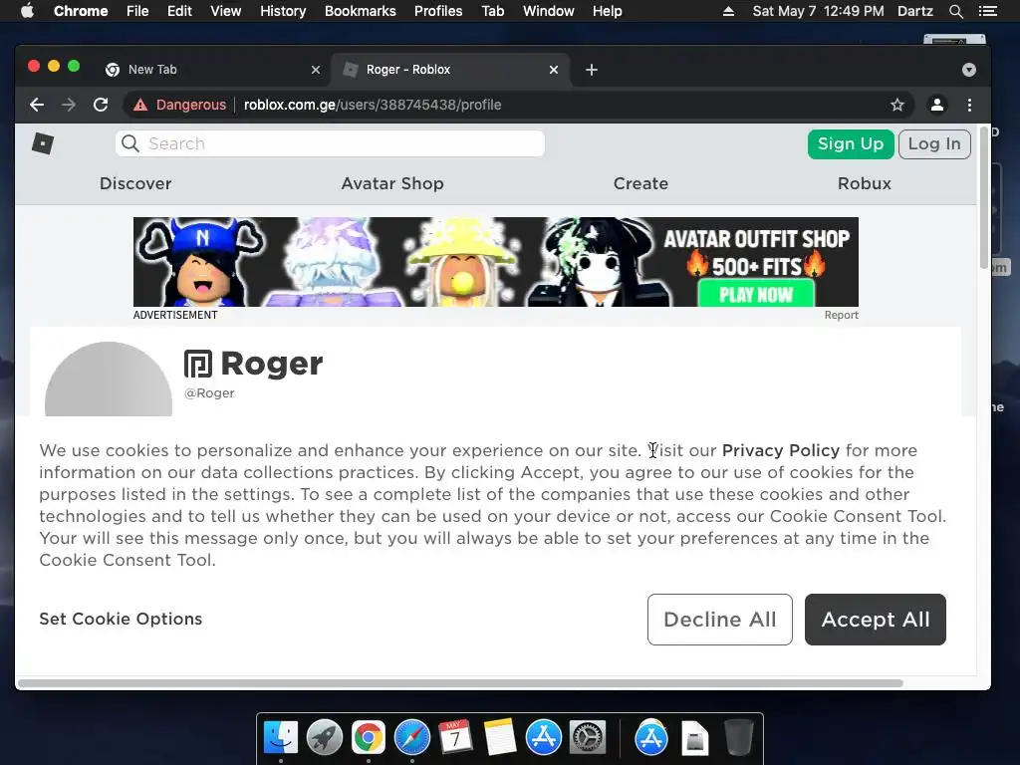Open Control Center list icon in menu bar
This screenshot has width=1020, height=765.
point(988,11)
